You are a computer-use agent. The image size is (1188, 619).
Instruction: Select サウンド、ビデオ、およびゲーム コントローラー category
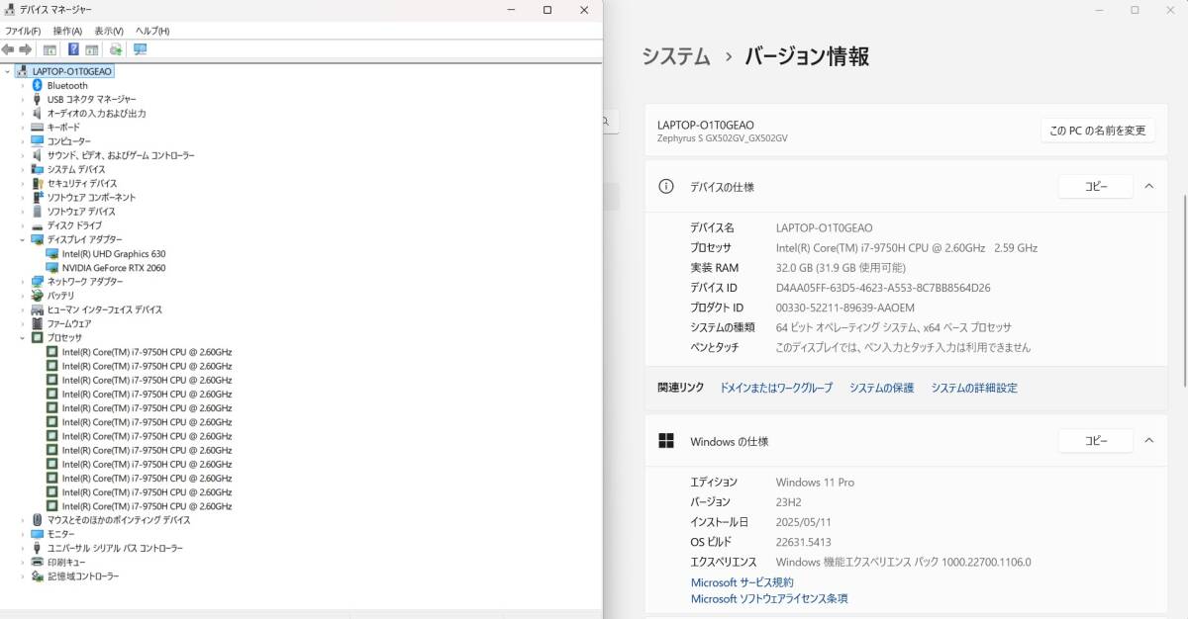click(121, 155)
